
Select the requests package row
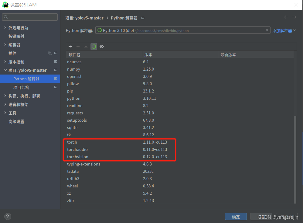(x=180, y=113)
